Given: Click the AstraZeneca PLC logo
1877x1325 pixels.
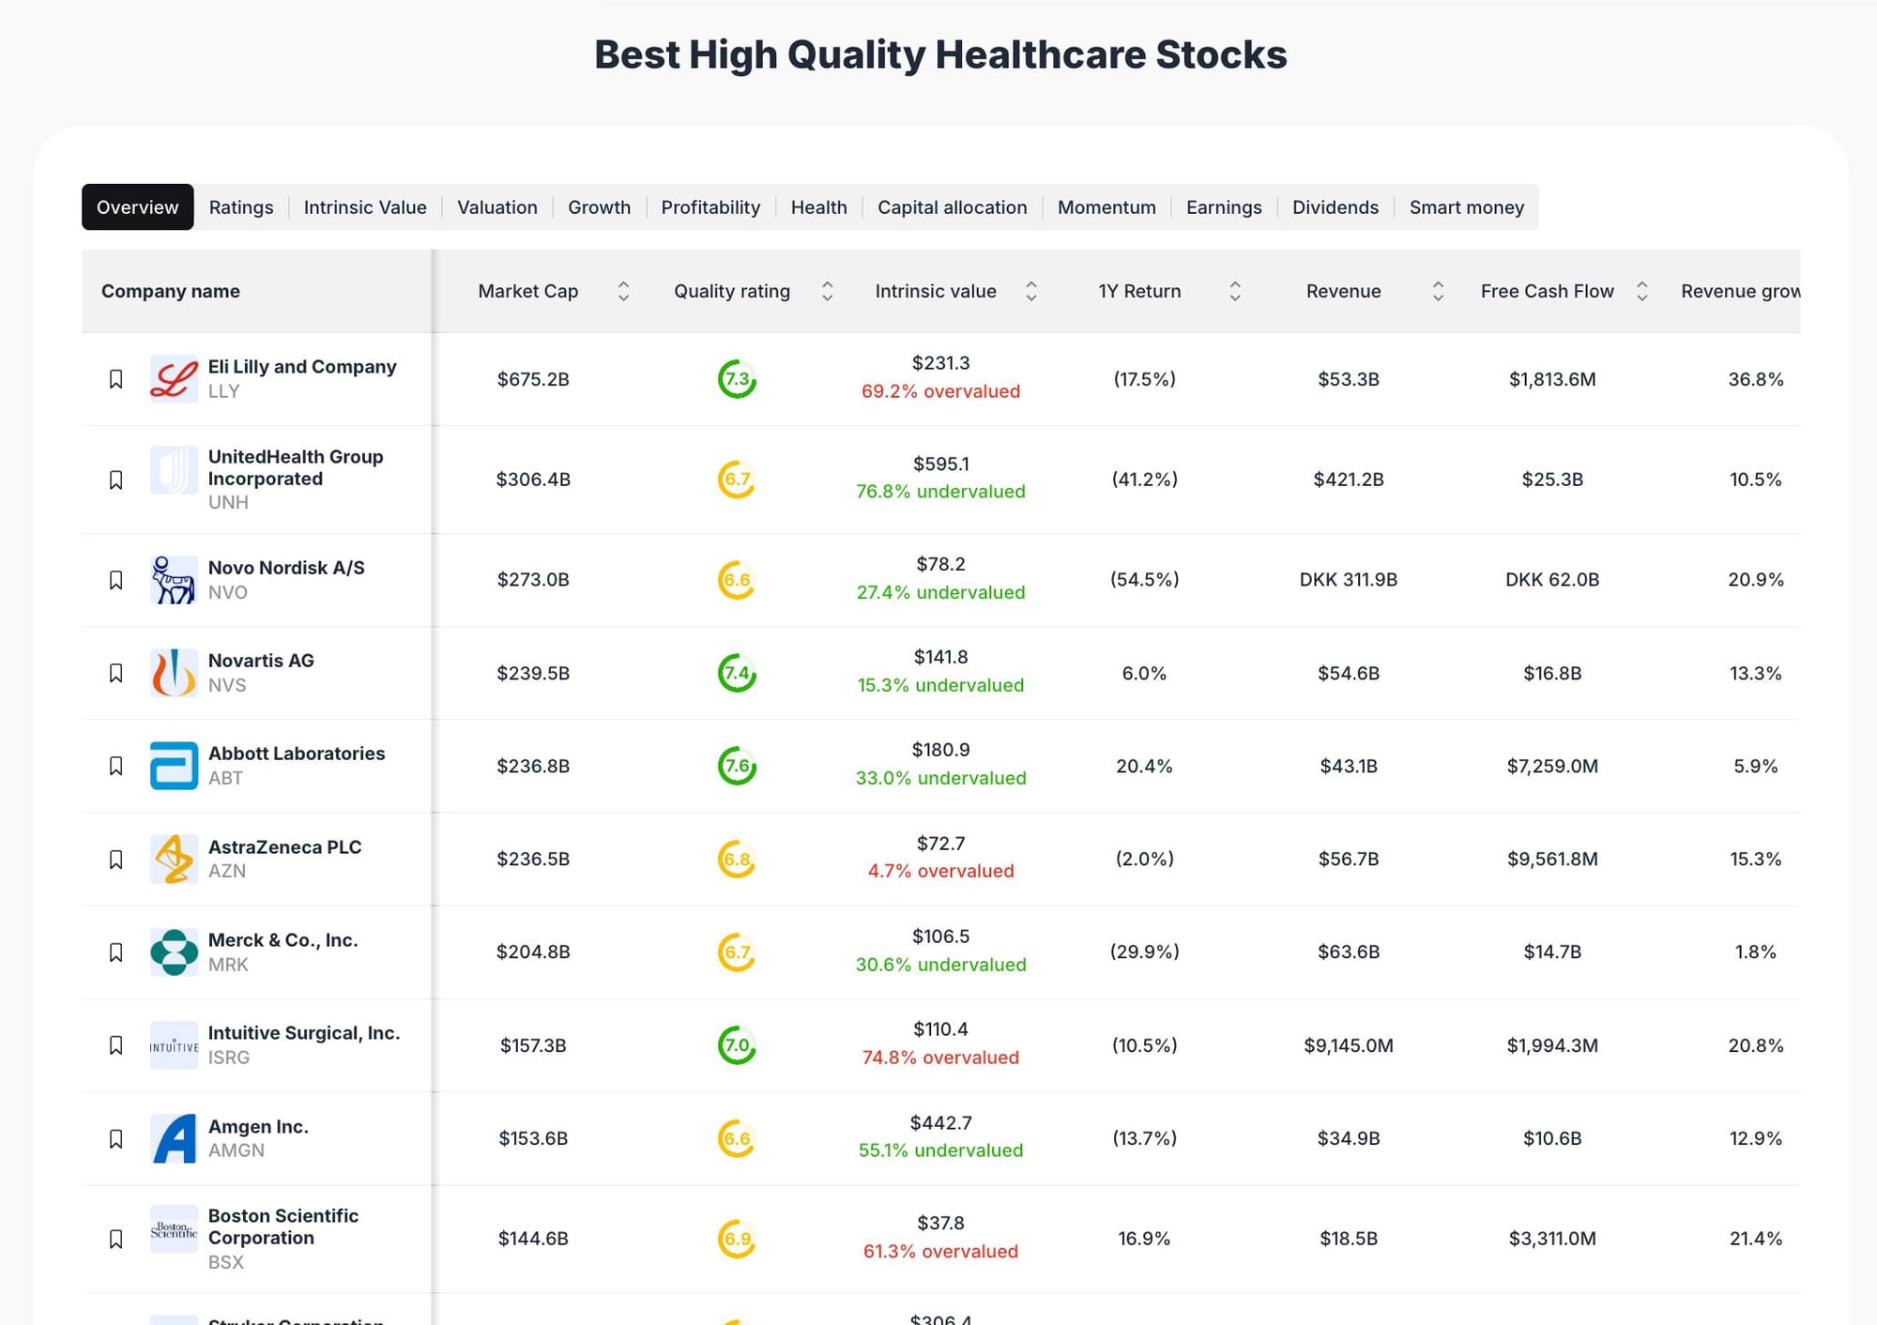Looking at the screenshot, I should [x=174, y=859].
